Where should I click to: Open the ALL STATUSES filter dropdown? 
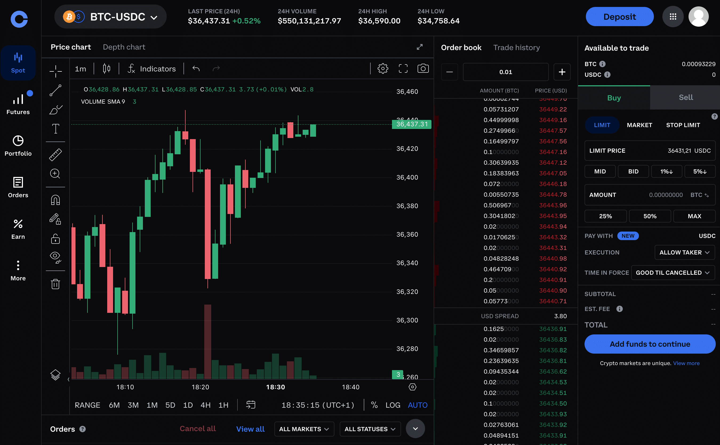370,429
